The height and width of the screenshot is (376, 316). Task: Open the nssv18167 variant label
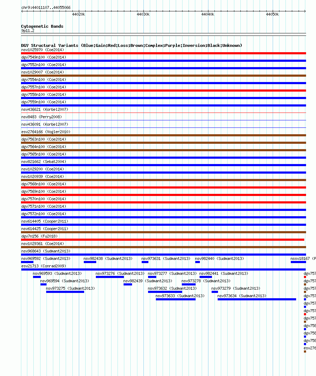[303, 258]
